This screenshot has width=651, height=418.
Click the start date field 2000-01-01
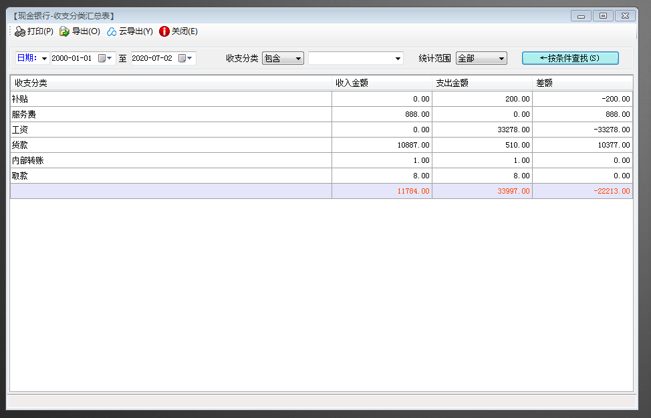[x=72, y=59]
